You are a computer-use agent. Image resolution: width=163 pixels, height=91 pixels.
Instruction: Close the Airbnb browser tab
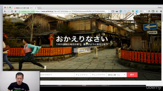click(x=35, y=8)
